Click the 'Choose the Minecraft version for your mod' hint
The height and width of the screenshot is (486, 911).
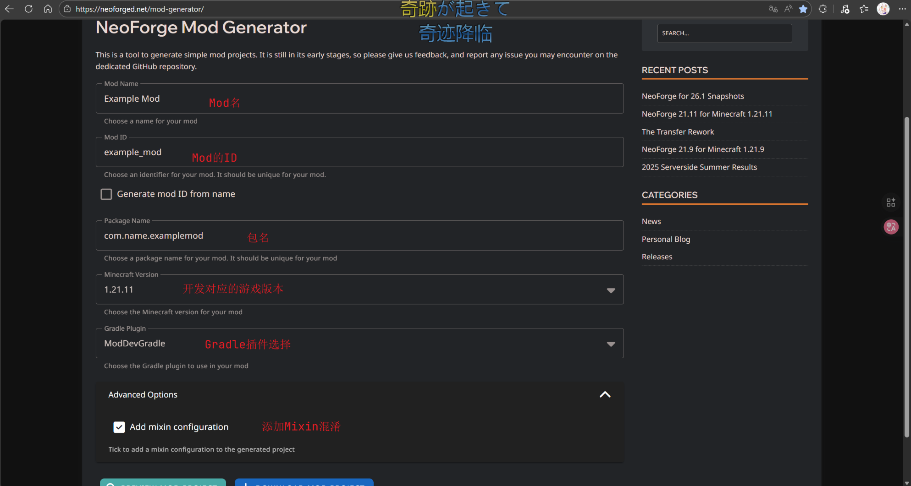[173, 312]
